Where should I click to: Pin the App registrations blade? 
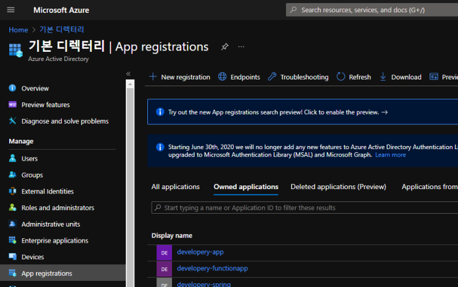coord(224,47)
